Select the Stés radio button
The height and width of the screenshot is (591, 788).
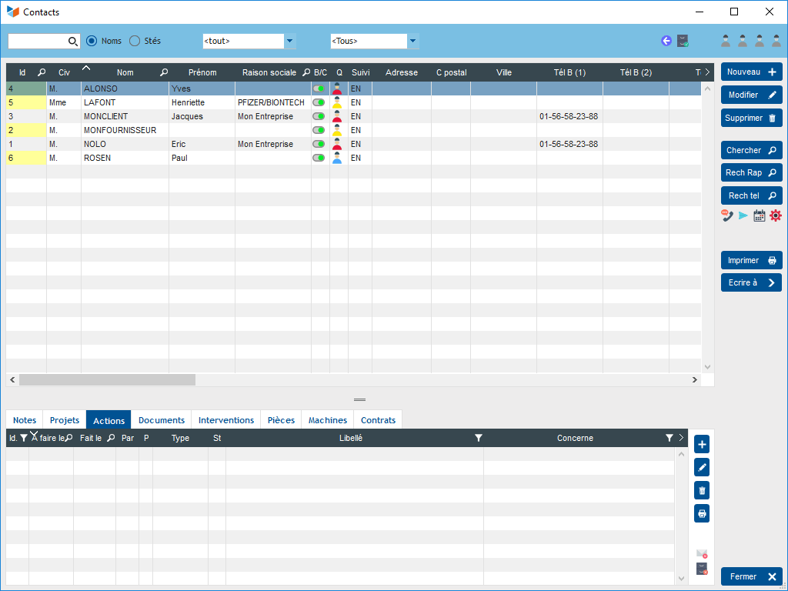tap(135, 41)
